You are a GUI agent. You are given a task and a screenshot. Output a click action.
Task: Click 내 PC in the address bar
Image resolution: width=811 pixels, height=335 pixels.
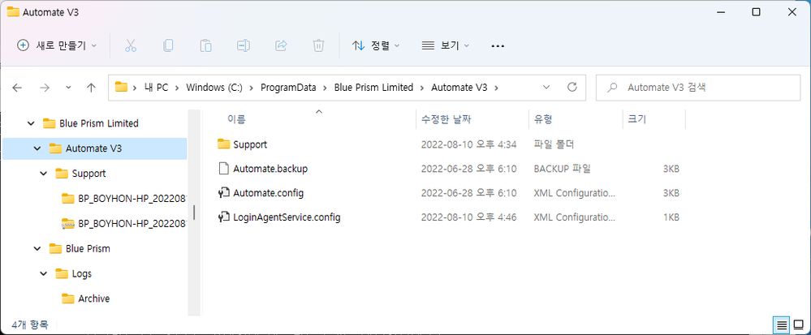click(x=156, y=88)
